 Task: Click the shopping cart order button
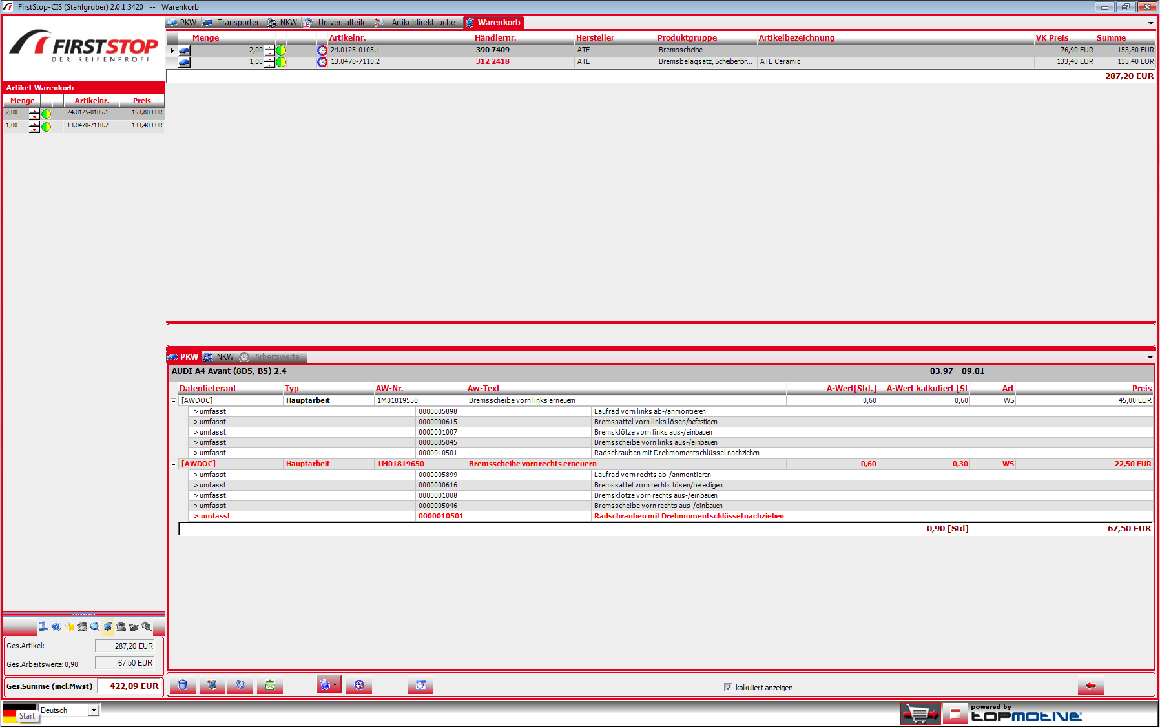pos(212,685)
